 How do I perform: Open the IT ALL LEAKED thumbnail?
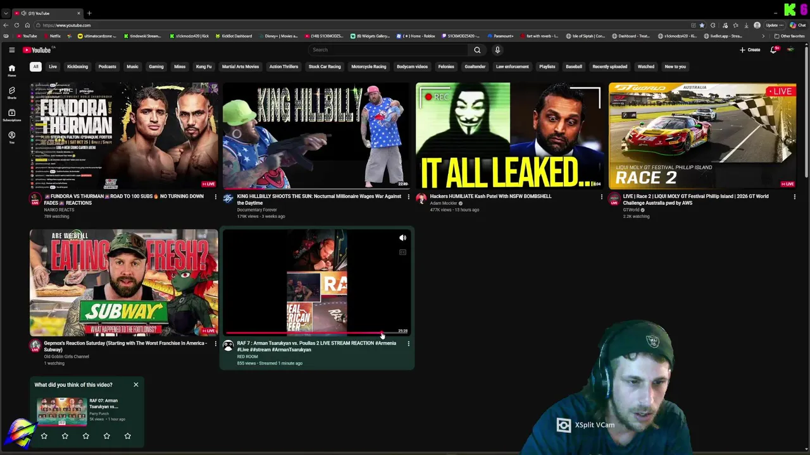click(x=509, y=136)
